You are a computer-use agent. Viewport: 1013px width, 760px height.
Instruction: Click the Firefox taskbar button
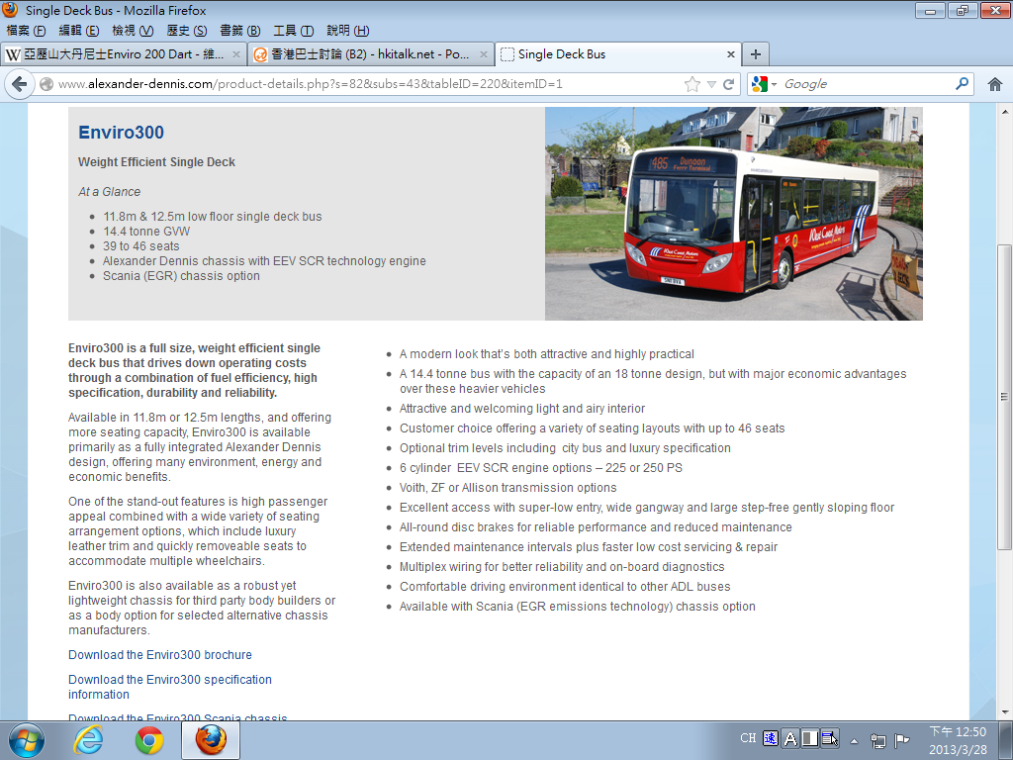[x=211, y=740]
